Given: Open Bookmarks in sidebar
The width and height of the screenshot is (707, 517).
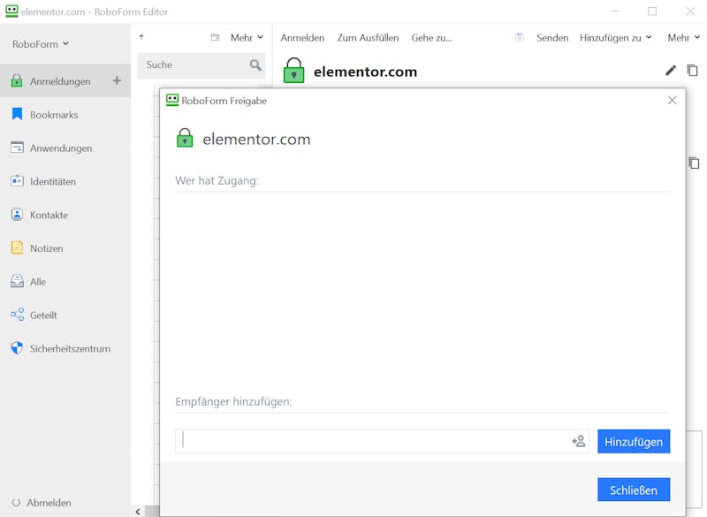Looking at the screenshot, I should point(54,115).
